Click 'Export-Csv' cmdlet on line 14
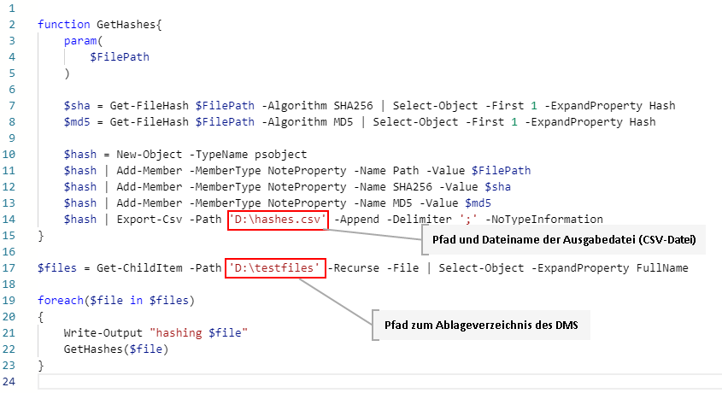The height and width of the screenshot is (393, 722). [150, 219]
